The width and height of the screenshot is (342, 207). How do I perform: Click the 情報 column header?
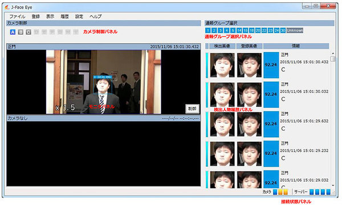296,46
